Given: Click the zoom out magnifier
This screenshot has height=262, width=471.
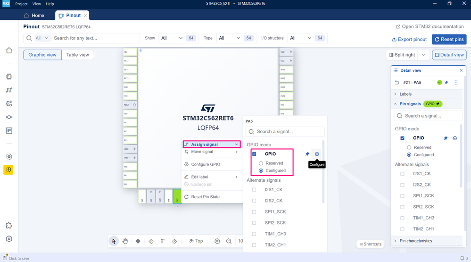Looking at the screenshot, I should point(229,241).
